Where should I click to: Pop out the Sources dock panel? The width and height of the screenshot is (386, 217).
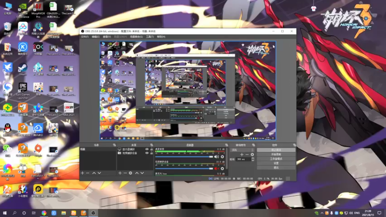point(152,145)
